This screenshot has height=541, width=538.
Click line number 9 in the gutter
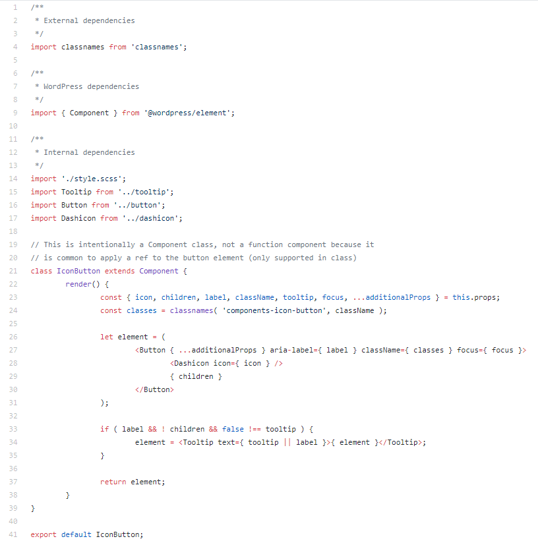pos(15,113)
